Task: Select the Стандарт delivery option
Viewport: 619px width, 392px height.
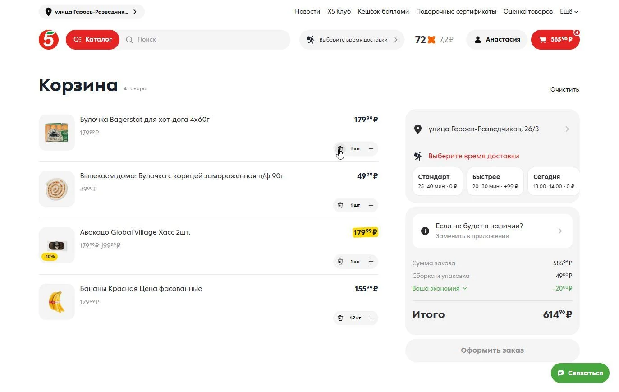Action: tap(437, 181)
